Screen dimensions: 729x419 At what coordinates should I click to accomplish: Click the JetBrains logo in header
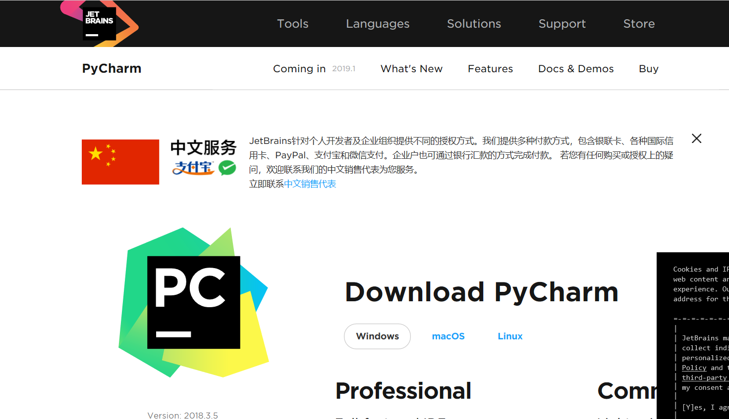coord(99,24)
